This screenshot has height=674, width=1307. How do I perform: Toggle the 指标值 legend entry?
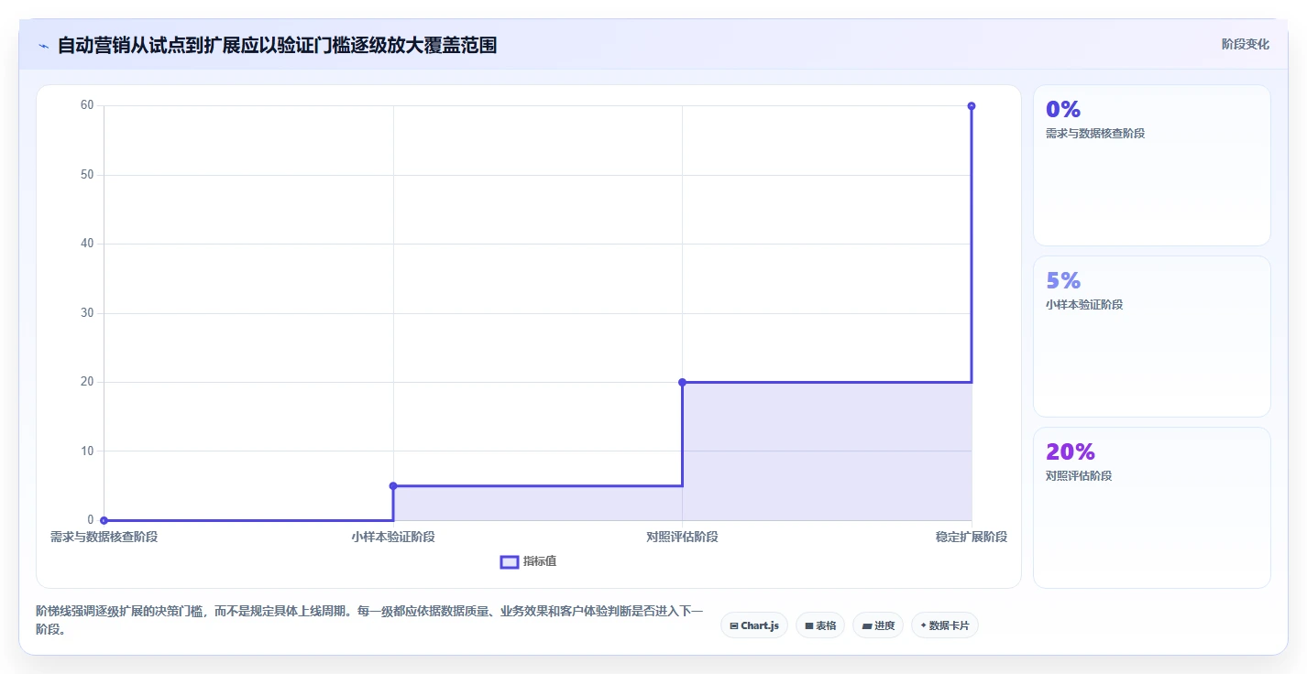coord(528,561)
